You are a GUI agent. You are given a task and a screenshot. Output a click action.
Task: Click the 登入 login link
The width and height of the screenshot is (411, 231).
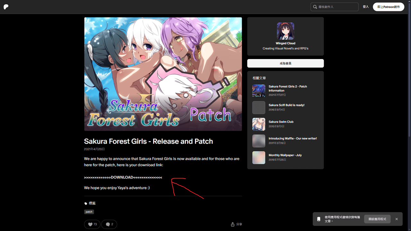click(x=366, y=7)
